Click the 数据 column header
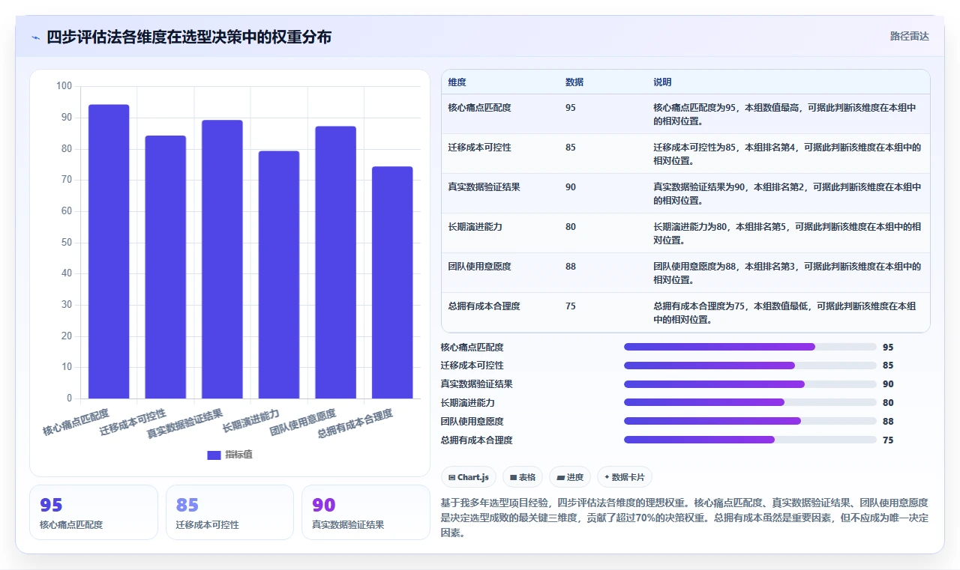The width and height of the screenshot is (960, 570). click(574, 82)
